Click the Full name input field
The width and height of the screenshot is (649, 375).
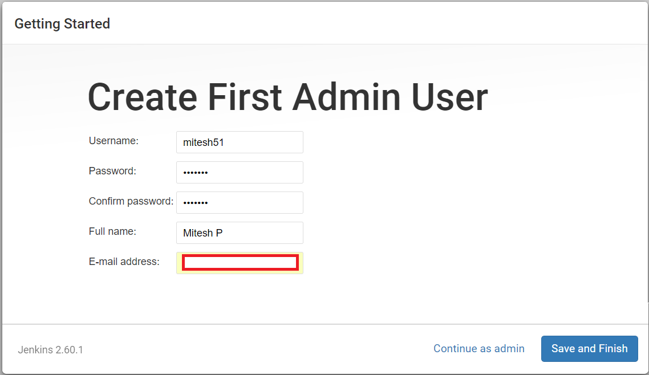tap(240, 233)
